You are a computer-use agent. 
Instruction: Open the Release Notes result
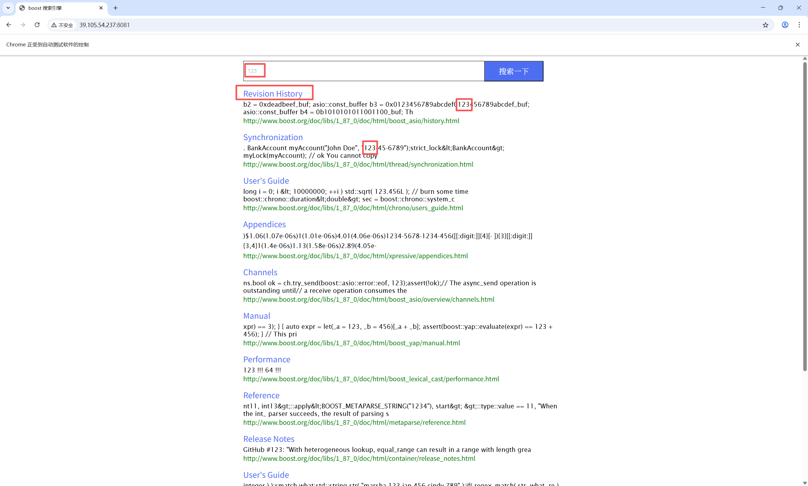click(x=269, y=439)
